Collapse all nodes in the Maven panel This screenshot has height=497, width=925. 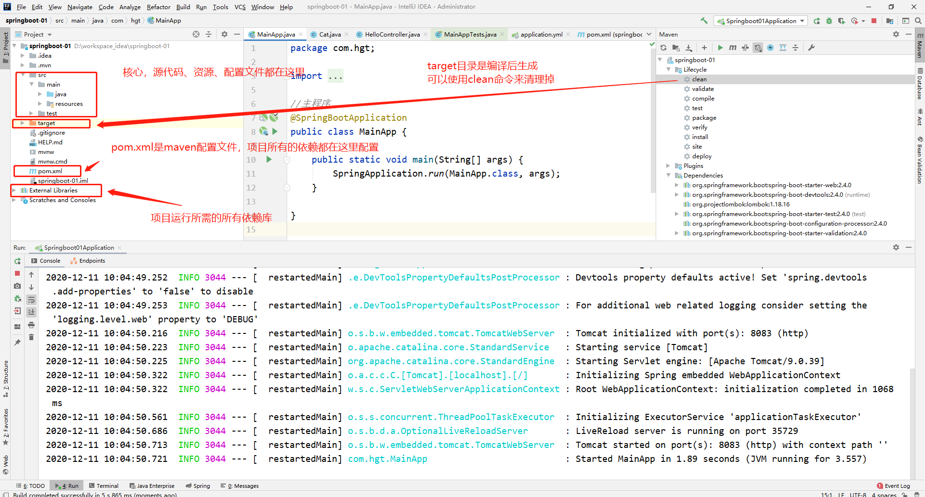point(795,48)
